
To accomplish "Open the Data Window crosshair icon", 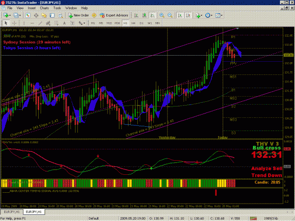I will pyautogui.click(x=36, y=16).
